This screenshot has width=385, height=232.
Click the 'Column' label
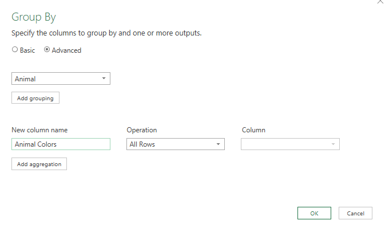pyautogui.click(x=253, y=130)
